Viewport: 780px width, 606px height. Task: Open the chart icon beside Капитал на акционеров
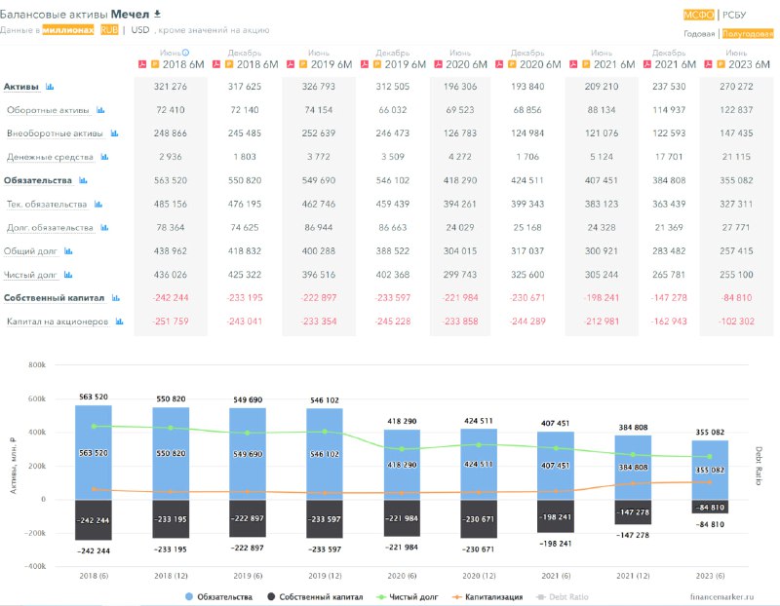(x=119, y=322)
